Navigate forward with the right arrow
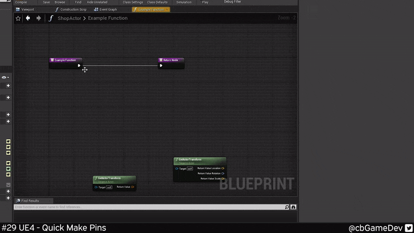This screenshot has width=414, height=233. coord(38,18)
